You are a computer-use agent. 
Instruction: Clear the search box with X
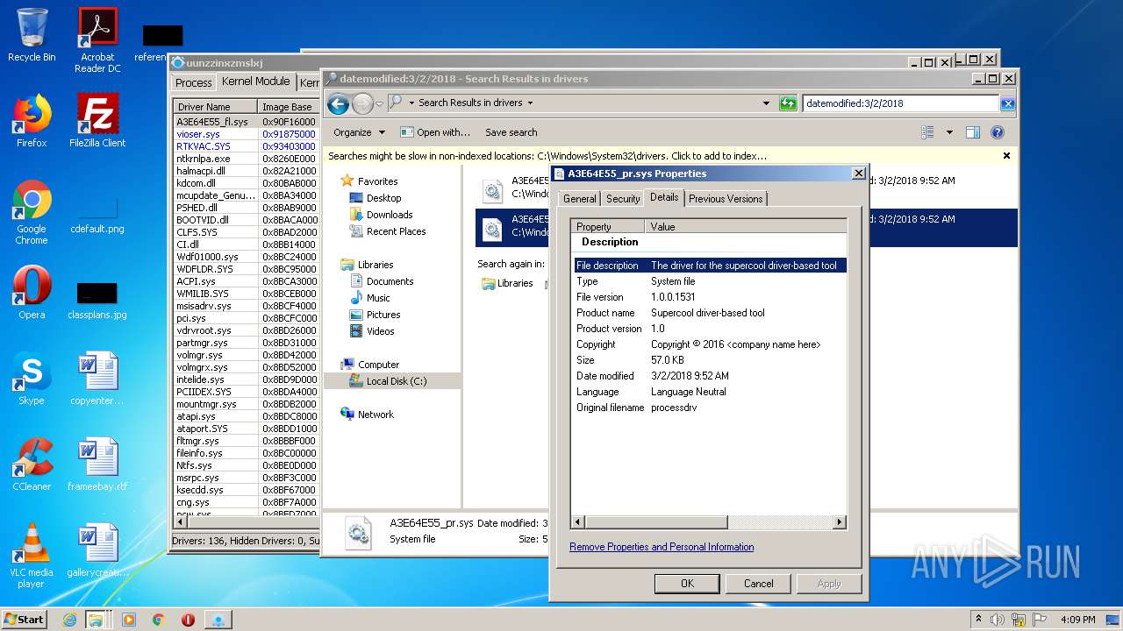click(1007, 103)
